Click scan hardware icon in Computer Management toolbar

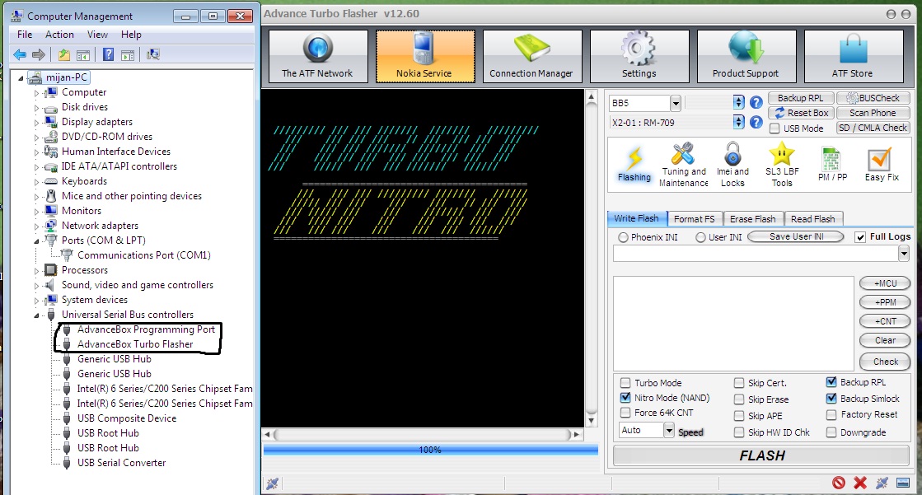[x=153, y=54]
